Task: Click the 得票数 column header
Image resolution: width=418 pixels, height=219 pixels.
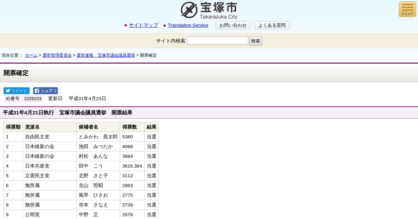Action: (132, 127)
